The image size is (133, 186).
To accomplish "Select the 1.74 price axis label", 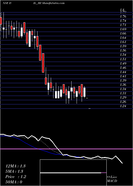I will coord(123,21).
